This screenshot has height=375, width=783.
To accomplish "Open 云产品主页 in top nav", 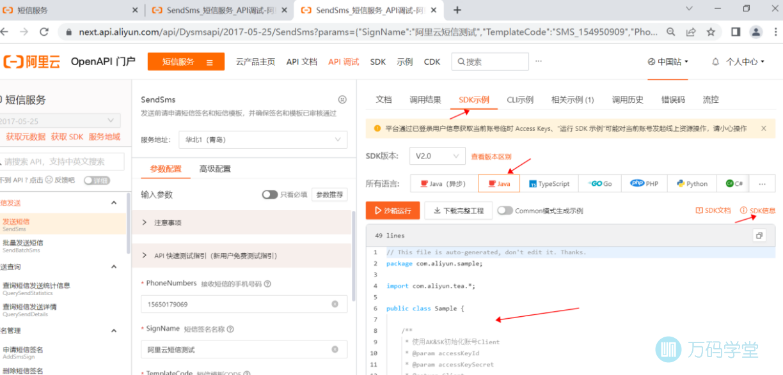I will click(255, 62).
